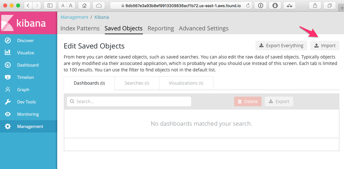This screenshot has width=344, height=169.
Task: Click Export Everything button
Action: [x=281, y=46]
